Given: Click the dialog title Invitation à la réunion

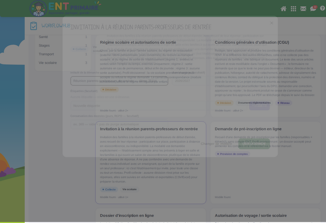Looking at the screenshot, I should point(141,27).
